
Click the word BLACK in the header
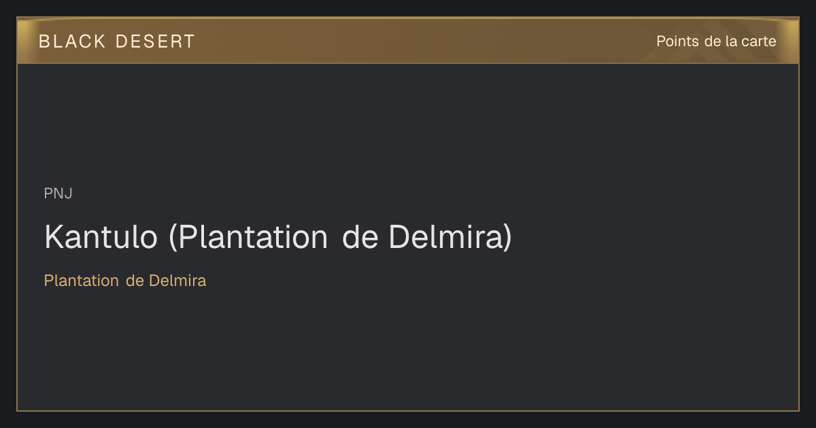pos(72,41)
